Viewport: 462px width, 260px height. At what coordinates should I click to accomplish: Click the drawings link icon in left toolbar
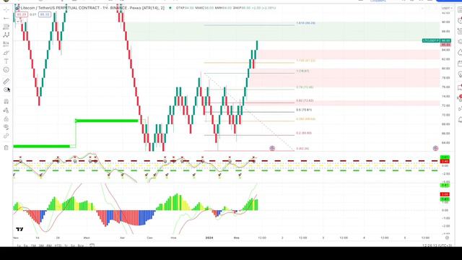6,136
